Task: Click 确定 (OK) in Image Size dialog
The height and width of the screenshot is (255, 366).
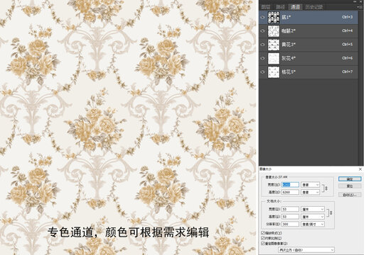Action: [x=350, y=179]
